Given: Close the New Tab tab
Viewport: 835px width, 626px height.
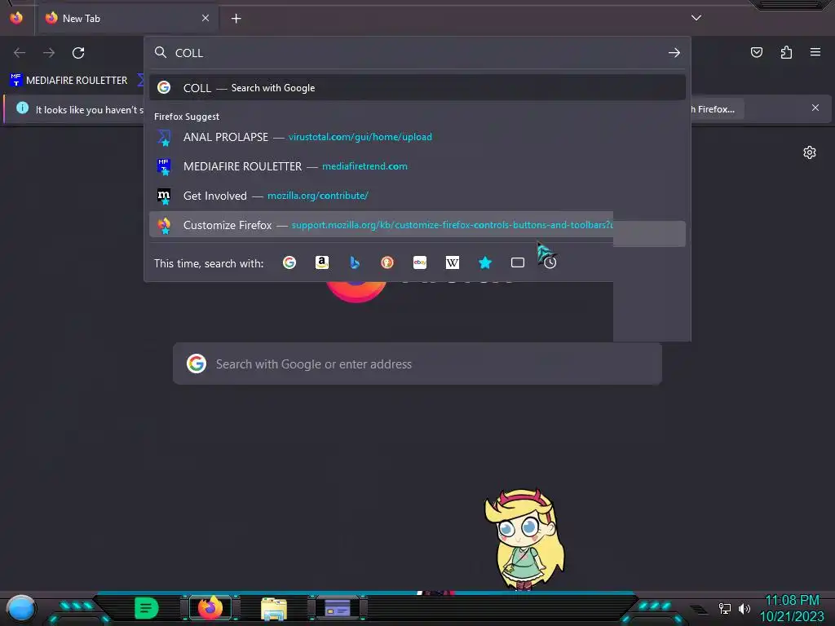Looking at the screenshot, I should pyautogui.click(x=205, y=18).
